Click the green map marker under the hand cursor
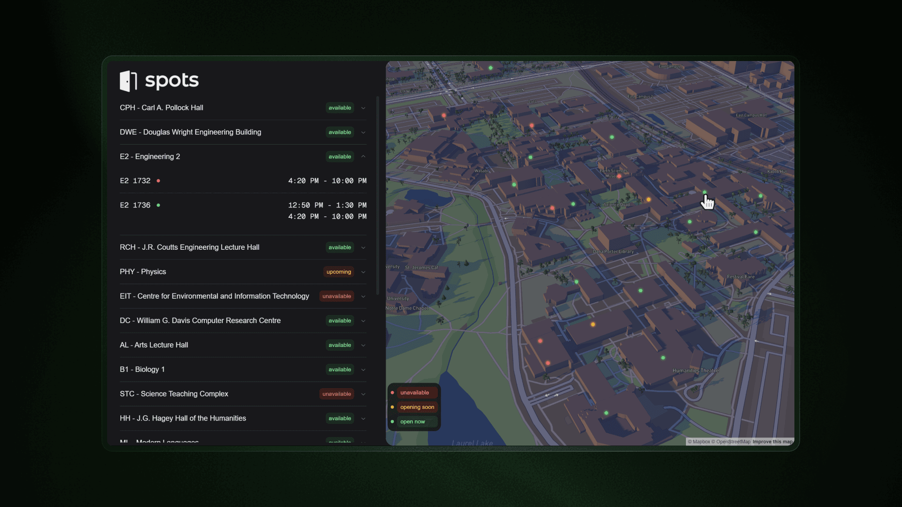This screenshot has width=902, height=507. (704, 192)
